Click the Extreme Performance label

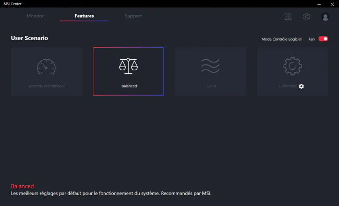coord(47,86)
